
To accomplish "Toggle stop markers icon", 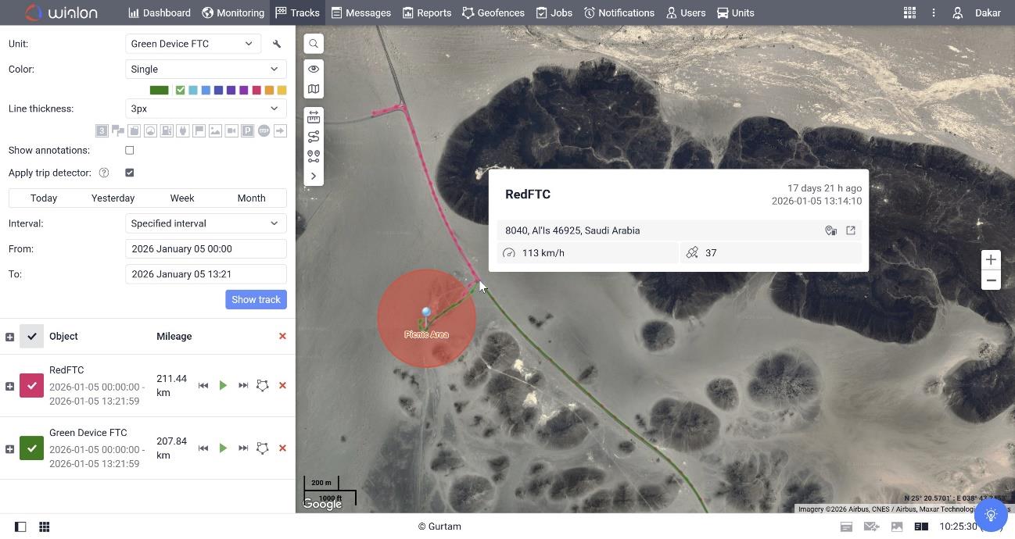I will [x=264, y=130].
